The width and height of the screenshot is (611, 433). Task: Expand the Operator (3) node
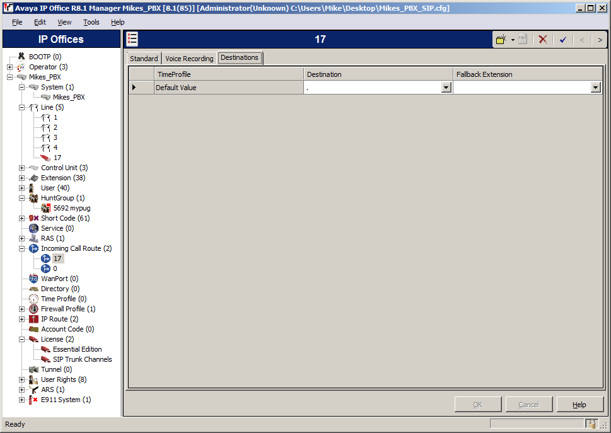pyautogui.click(x=9, y=67)
